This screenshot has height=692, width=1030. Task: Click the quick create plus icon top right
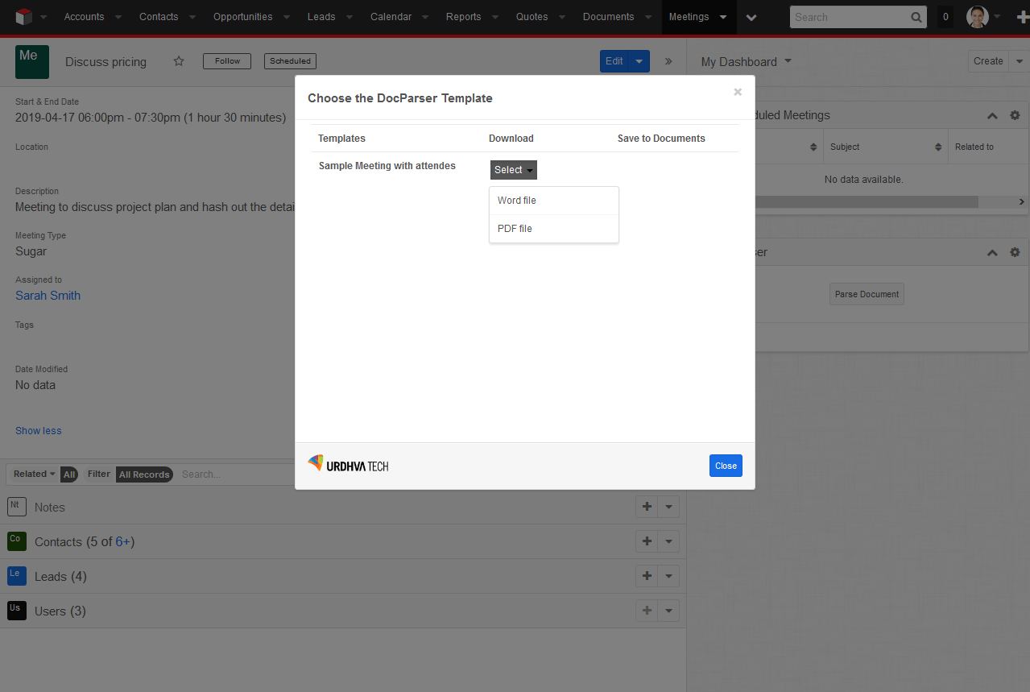(1021, 17)
